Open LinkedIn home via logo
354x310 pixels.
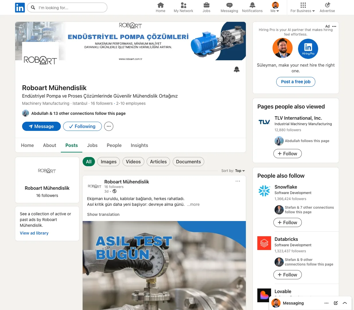[x=20, y=7]
